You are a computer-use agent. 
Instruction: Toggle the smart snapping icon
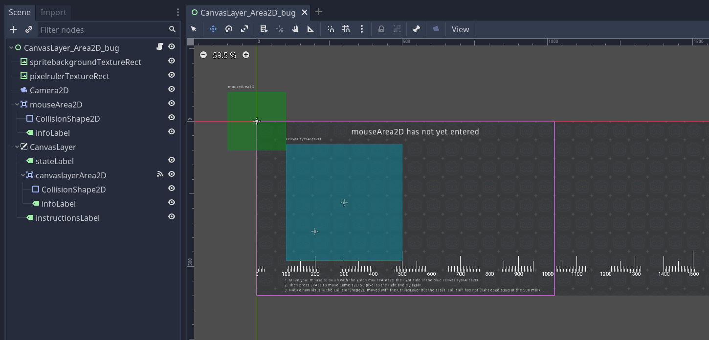point(331,29)
